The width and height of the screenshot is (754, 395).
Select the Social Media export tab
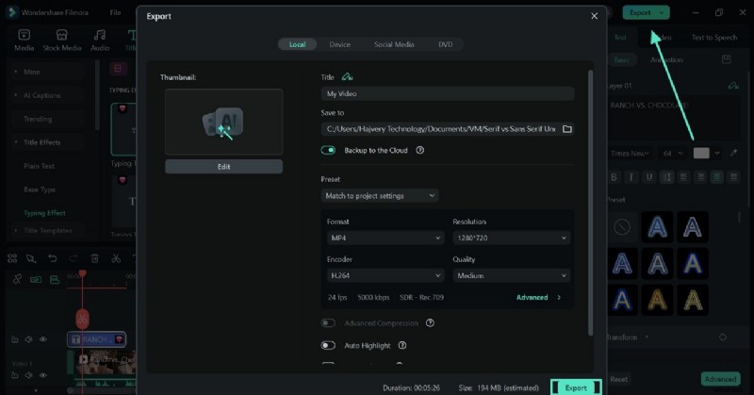coord(393,44)
